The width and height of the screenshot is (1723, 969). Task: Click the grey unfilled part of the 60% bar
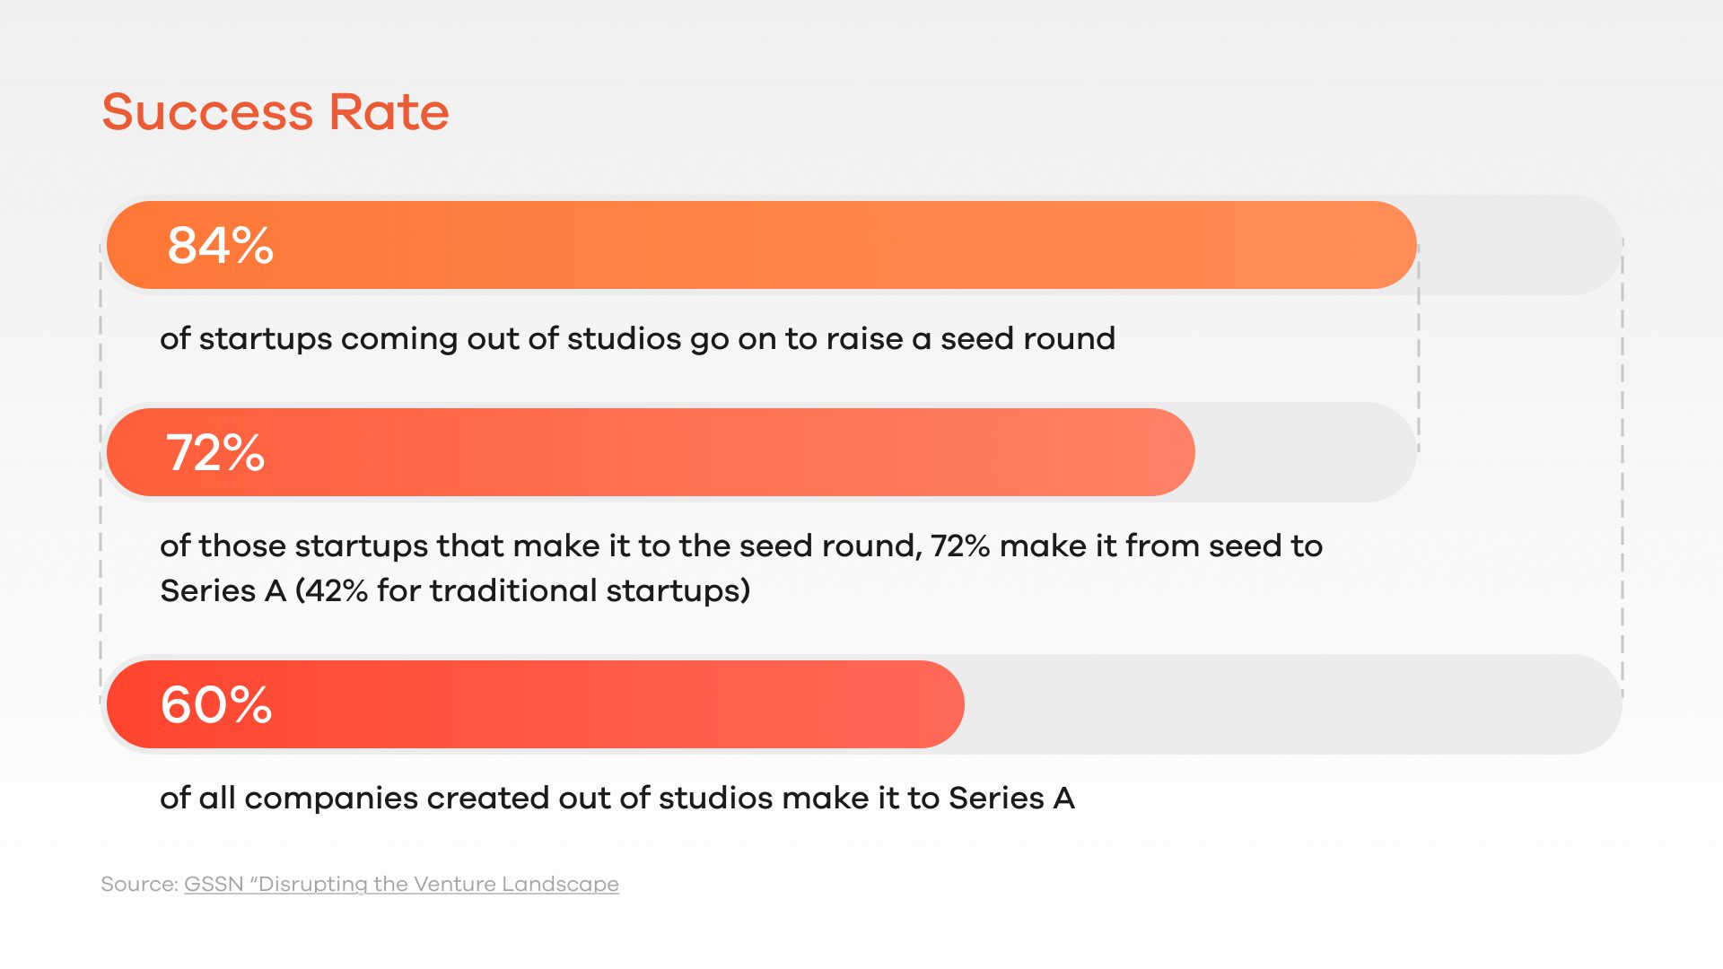pos(1292,704)
